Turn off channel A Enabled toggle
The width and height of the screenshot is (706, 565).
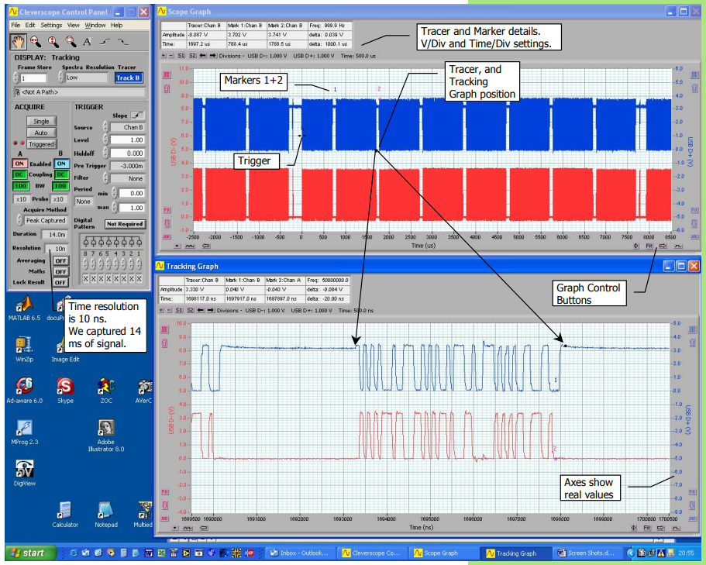21,164
